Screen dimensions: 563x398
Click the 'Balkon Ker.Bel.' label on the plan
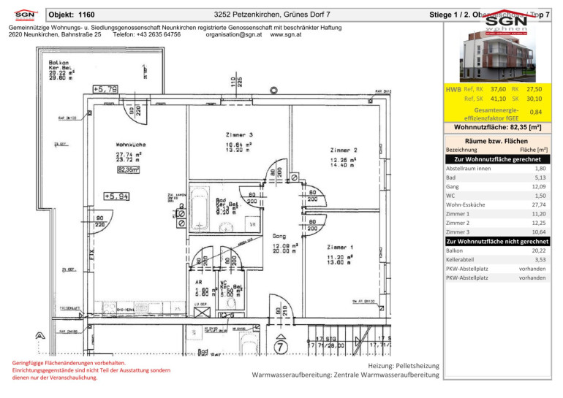[x=60, y=65]
